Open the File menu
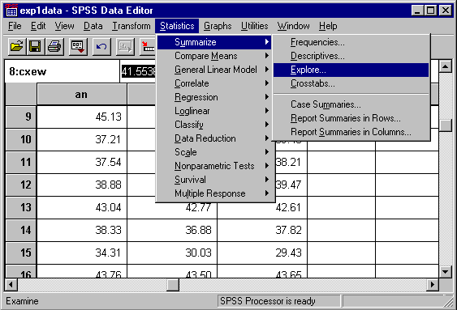Screen dimensions: 457x310 (15, 26)
